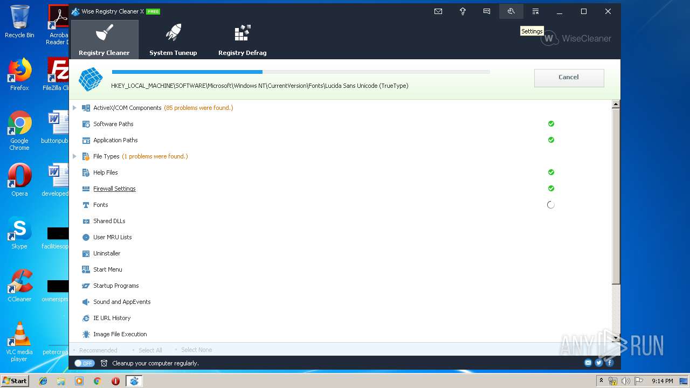Screen dimensions: 690x388
Task: Switch to the Registry Cleaner tab
Action: (x=105, y=39)
